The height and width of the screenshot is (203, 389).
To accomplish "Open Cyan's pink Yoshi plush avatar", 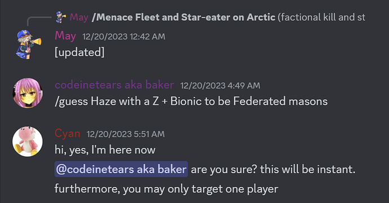I will [28, 142].
